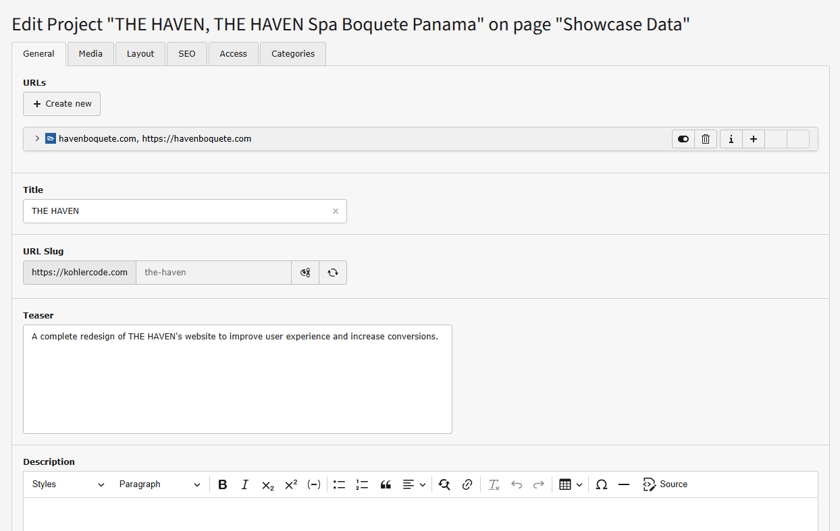
Task: Open the Categories tab
Action: 293,54
